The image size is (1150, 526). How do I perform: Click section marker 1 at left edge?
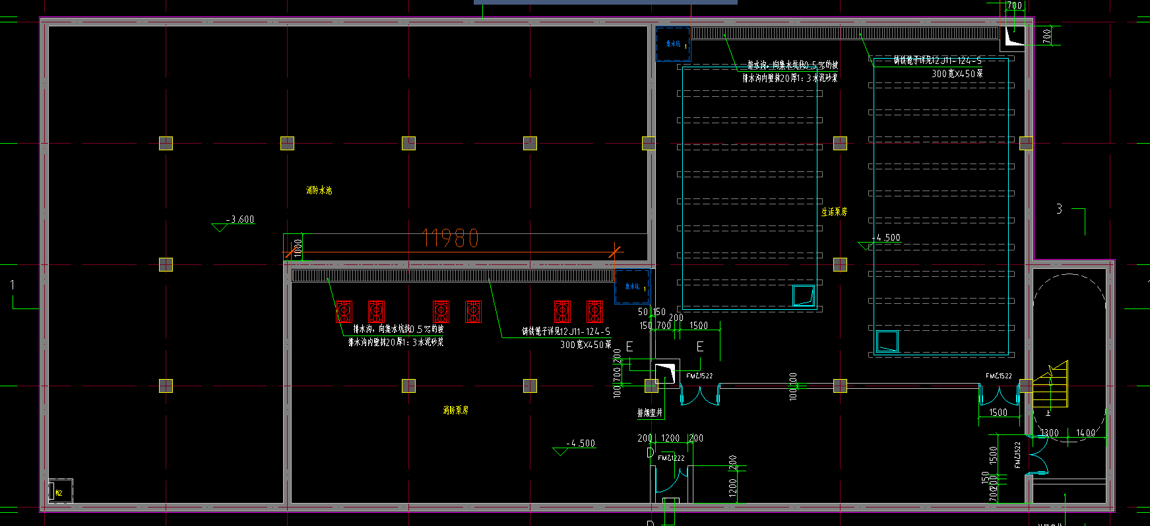[13, 285]
